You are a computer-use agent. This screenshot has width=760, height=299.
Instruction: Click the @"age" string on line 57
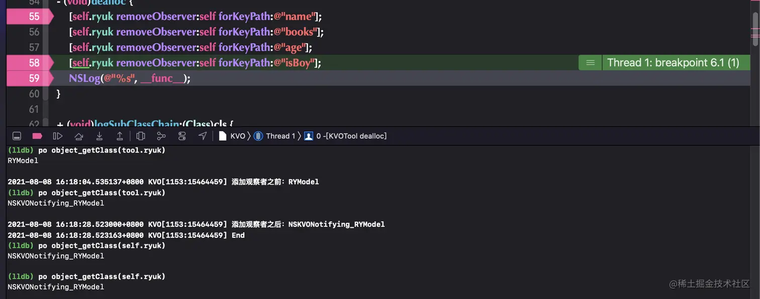coord(289,48)
